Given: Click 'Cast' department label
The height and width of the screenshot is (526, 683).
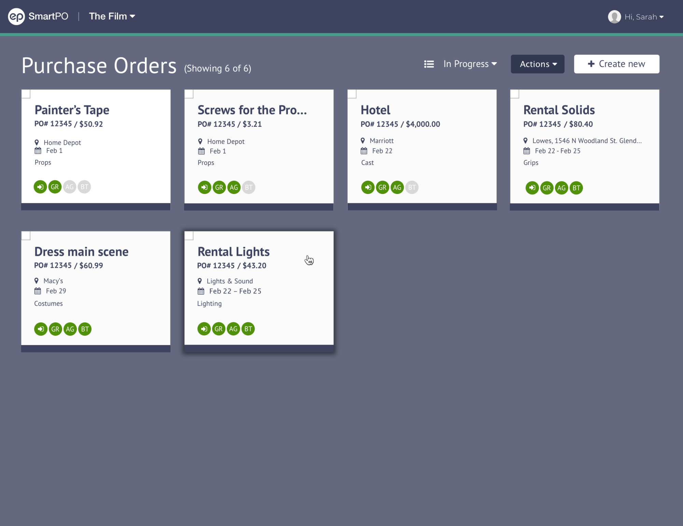Looking at the screenshot, I should (x=367, y=163).
